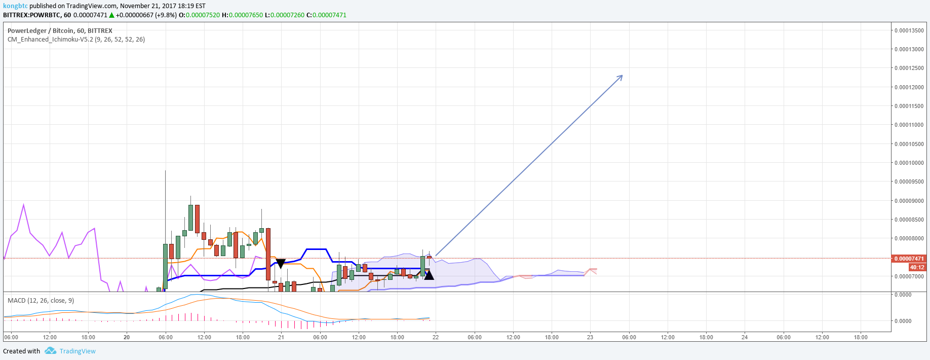Click the 0.00008000 price axis label
This screenshot has width=930, height=360.
coord(909,238)
